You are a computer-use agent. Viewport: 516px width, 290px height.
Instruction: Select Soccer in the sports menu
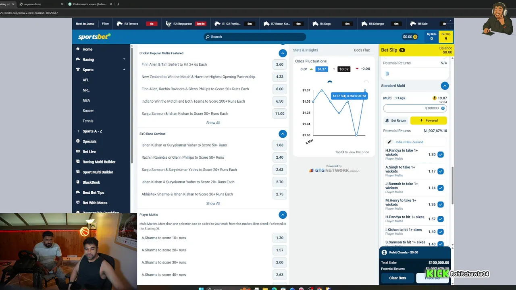[x=88, y=110]
